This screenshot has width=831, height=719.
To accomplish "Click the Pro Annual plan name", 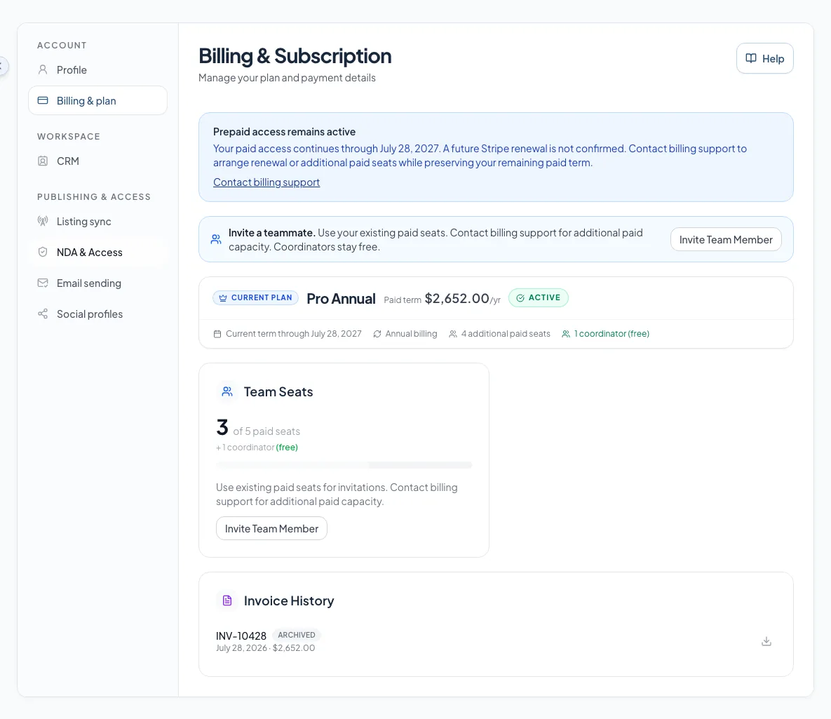I will coord(342,299).
